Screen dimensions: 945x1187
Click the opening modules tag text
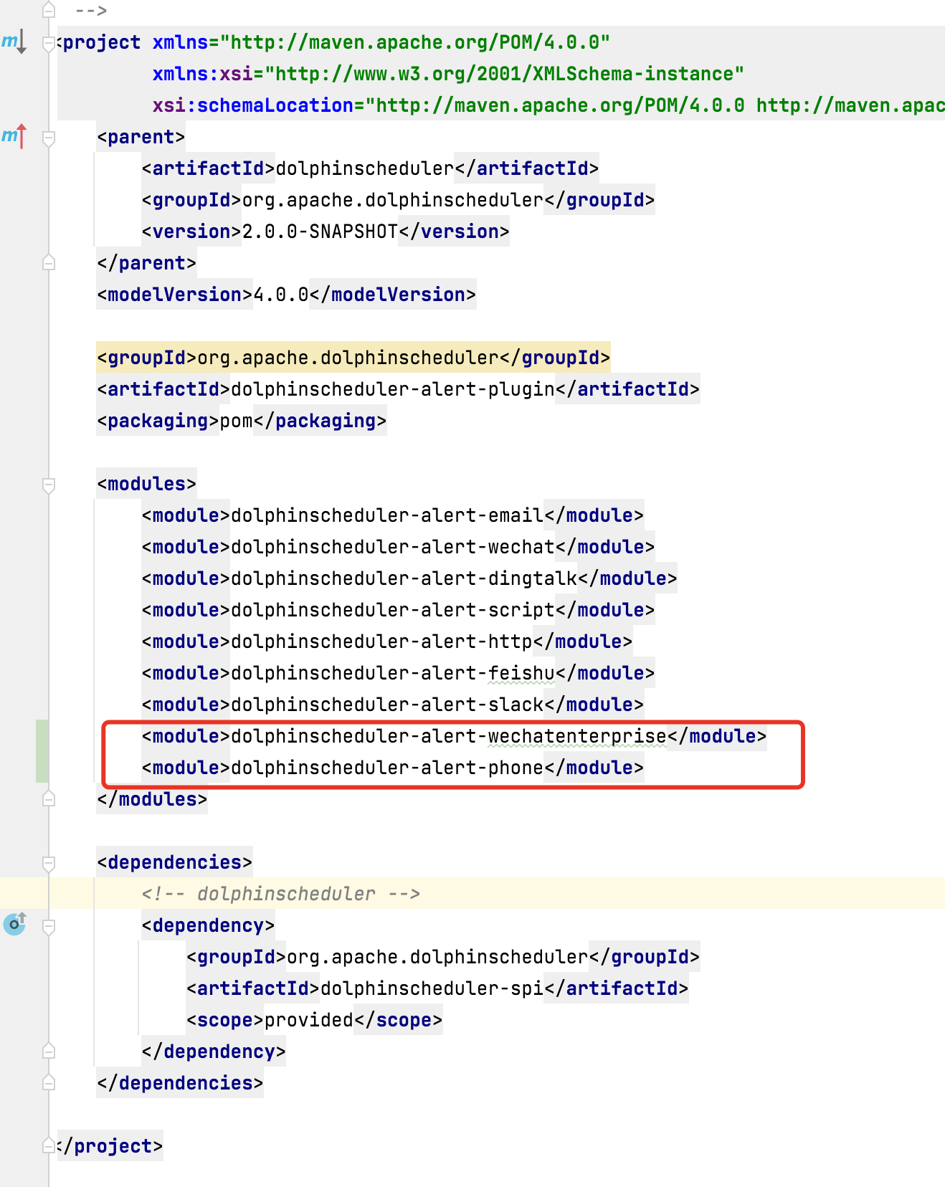coord(147,484)
